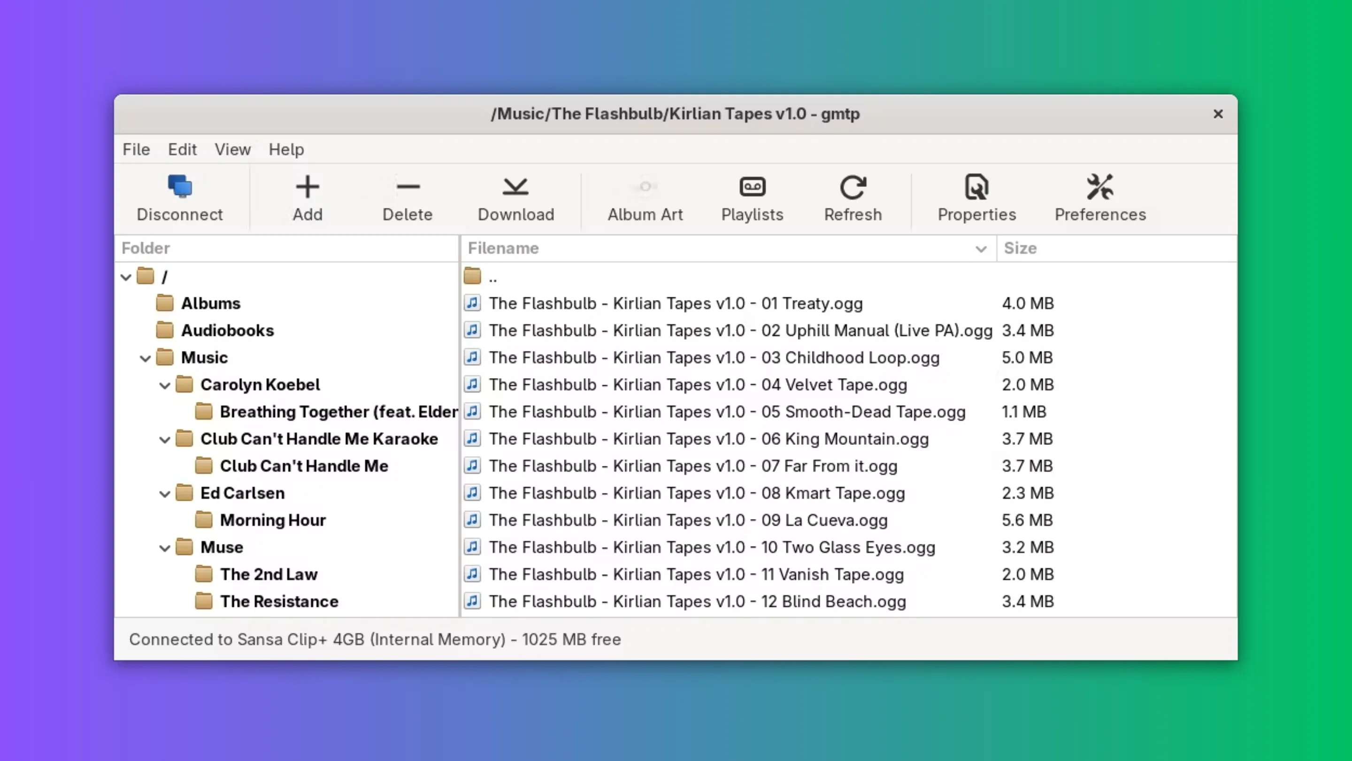Sort by the Filename column header
The image size is (1352, 761).
[x=729, y=248]
